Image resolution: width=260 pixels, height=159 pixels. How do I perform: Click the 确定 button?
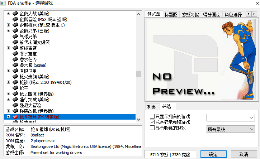click(x=213, y=154)
